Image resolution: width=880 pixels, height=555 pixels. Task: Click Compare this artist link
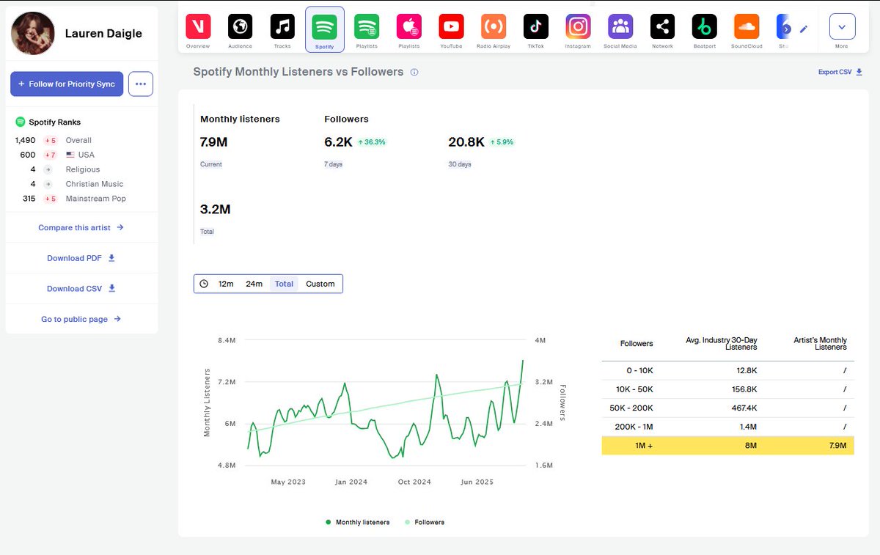tap(81, 227)
